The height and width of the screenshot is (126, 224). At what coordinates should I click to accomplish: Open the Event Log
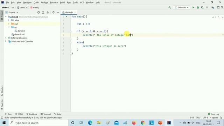click(213, 114)
